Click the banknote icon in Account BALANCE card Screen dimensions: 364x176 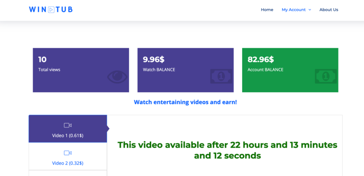coord(326,76)
